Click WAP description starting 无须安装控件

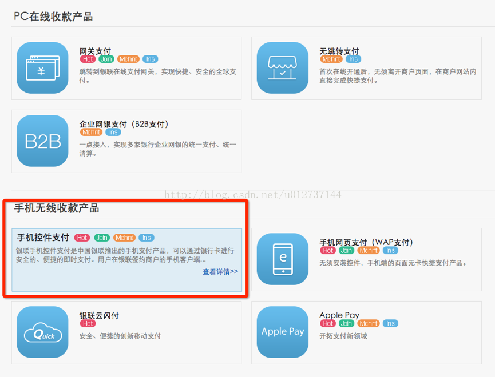point(393,263)
